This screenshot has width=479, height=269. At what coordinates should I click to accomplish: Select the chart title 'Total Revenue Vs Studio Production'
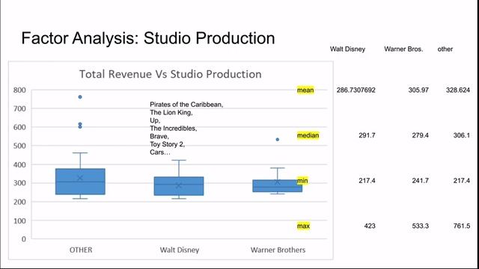pos(171,74)
